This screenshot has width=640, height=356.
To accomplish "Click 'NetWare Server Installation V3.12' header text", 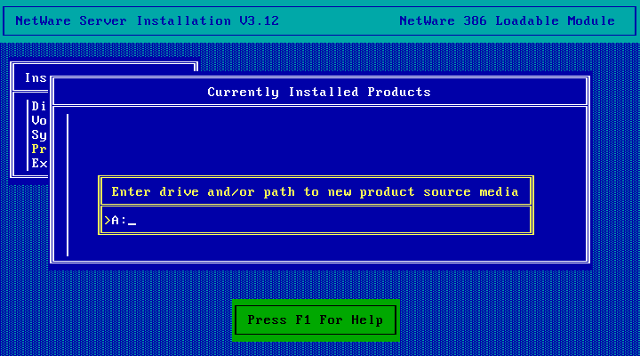I will point(148,20).
